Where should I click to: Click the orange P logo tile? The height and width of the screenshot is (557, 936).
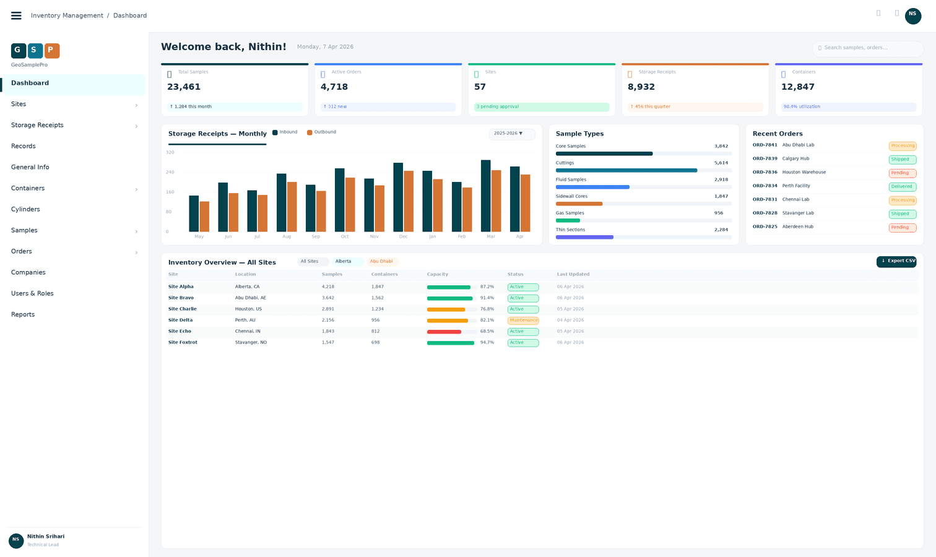click(52, 50)
